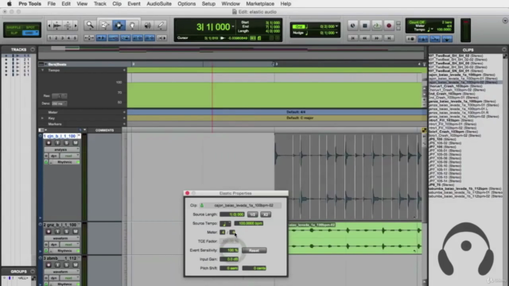Open the Track menu
The height and width of the screenshot is (286, 509).
pos(99,3)
